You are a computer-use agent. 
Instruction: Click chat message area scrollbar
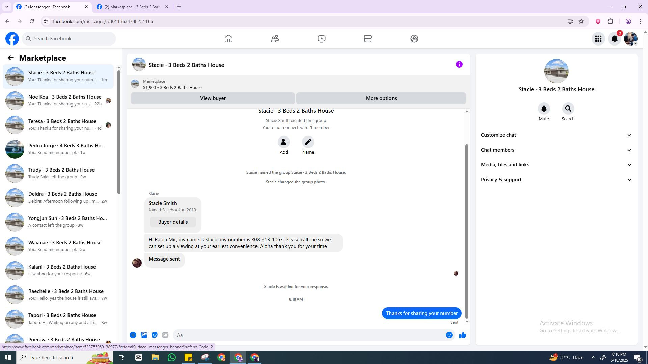467,231
